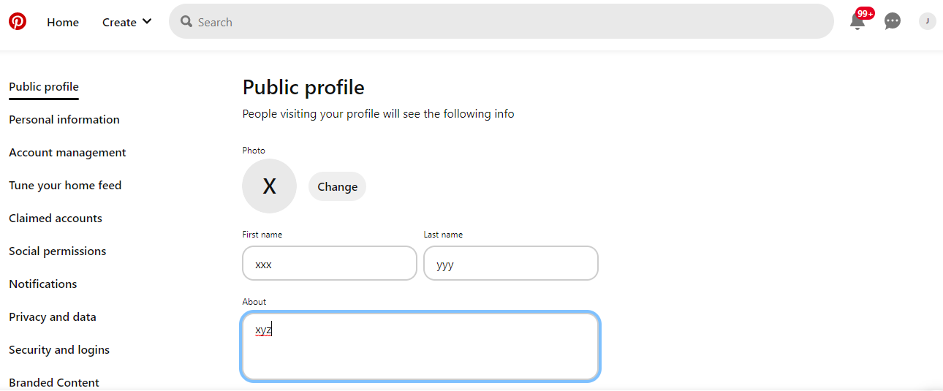The width and height of the screenshot is (943, 391).
Task: Open the notifications bell icon
Action: 857,22
